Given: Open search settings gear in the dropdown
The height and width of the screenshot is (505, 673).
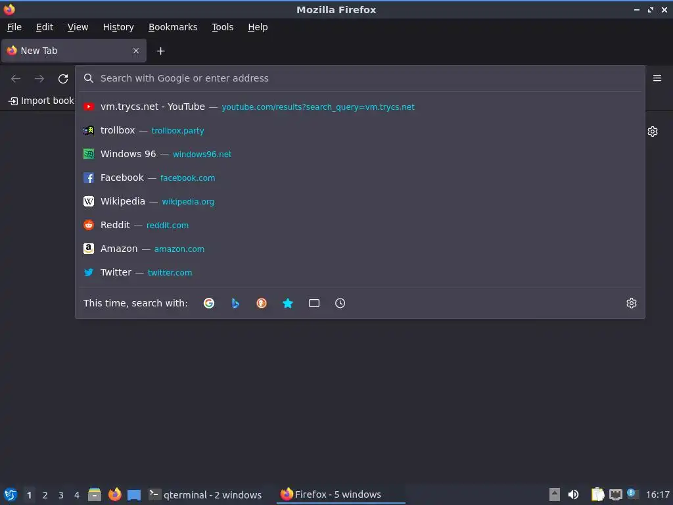Looking at the screenshot, I should [x=632, y=303].
